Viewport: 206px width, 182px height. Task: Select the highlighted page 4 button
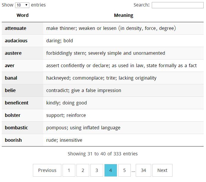(111, 170)
